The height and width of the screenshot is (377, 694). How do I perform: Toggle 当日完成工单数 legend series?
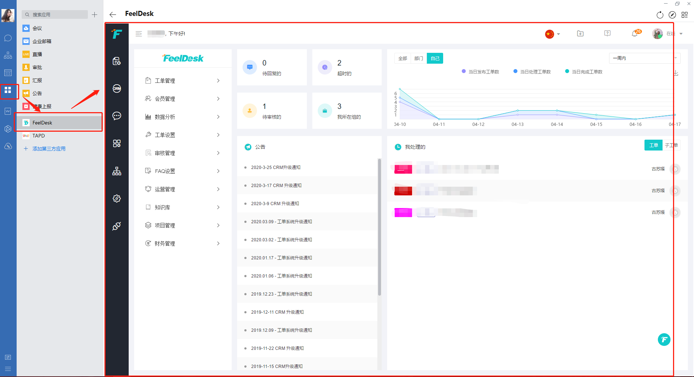pos(584,72)
